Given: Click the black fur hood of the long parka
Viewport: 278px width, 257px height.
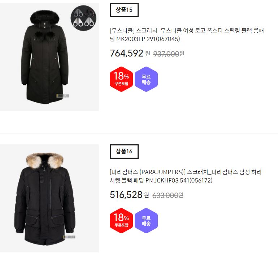Looking at the screenshot, I should coord(44,17).
